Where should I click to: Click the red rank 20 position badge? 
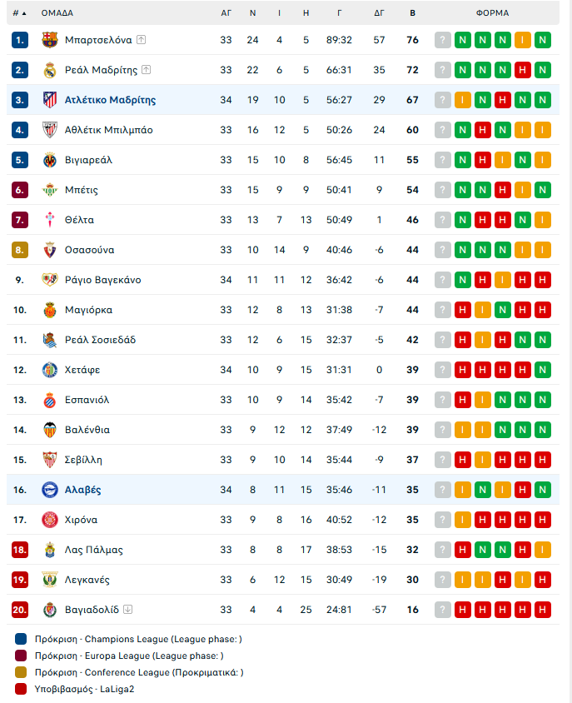tap(20, 610)
